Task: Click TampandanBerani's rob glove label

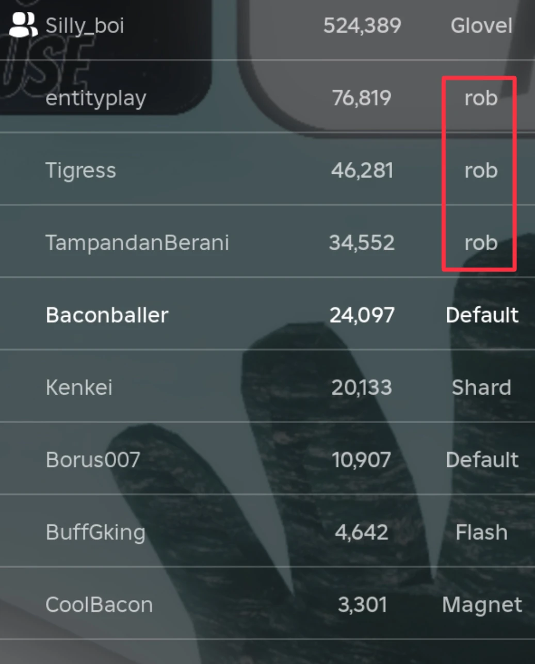Action: [481, 242]
